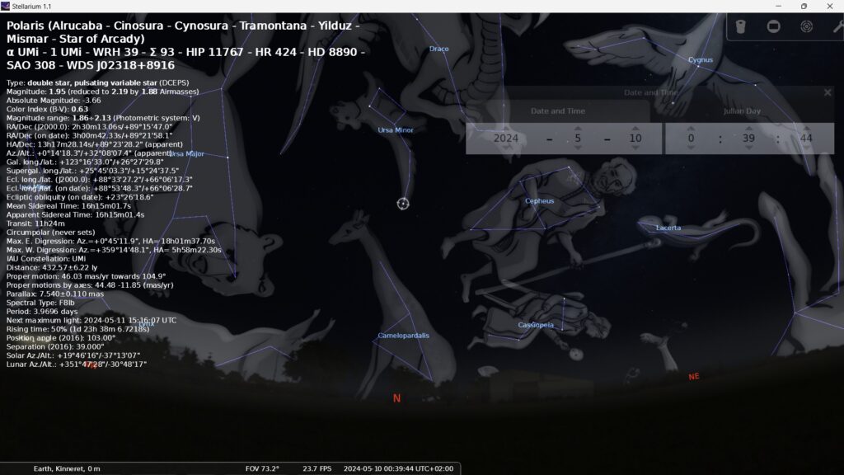Click the selected Polaris marker in the sky
844x475 pixels.
tap(402, 204)
